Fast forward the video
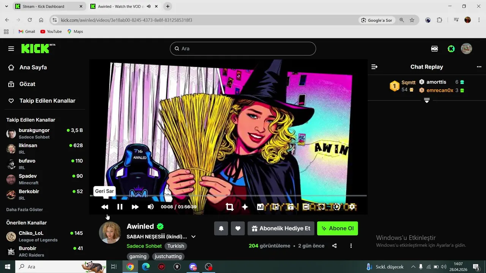 pyautogui.click(x=135, y=207)
